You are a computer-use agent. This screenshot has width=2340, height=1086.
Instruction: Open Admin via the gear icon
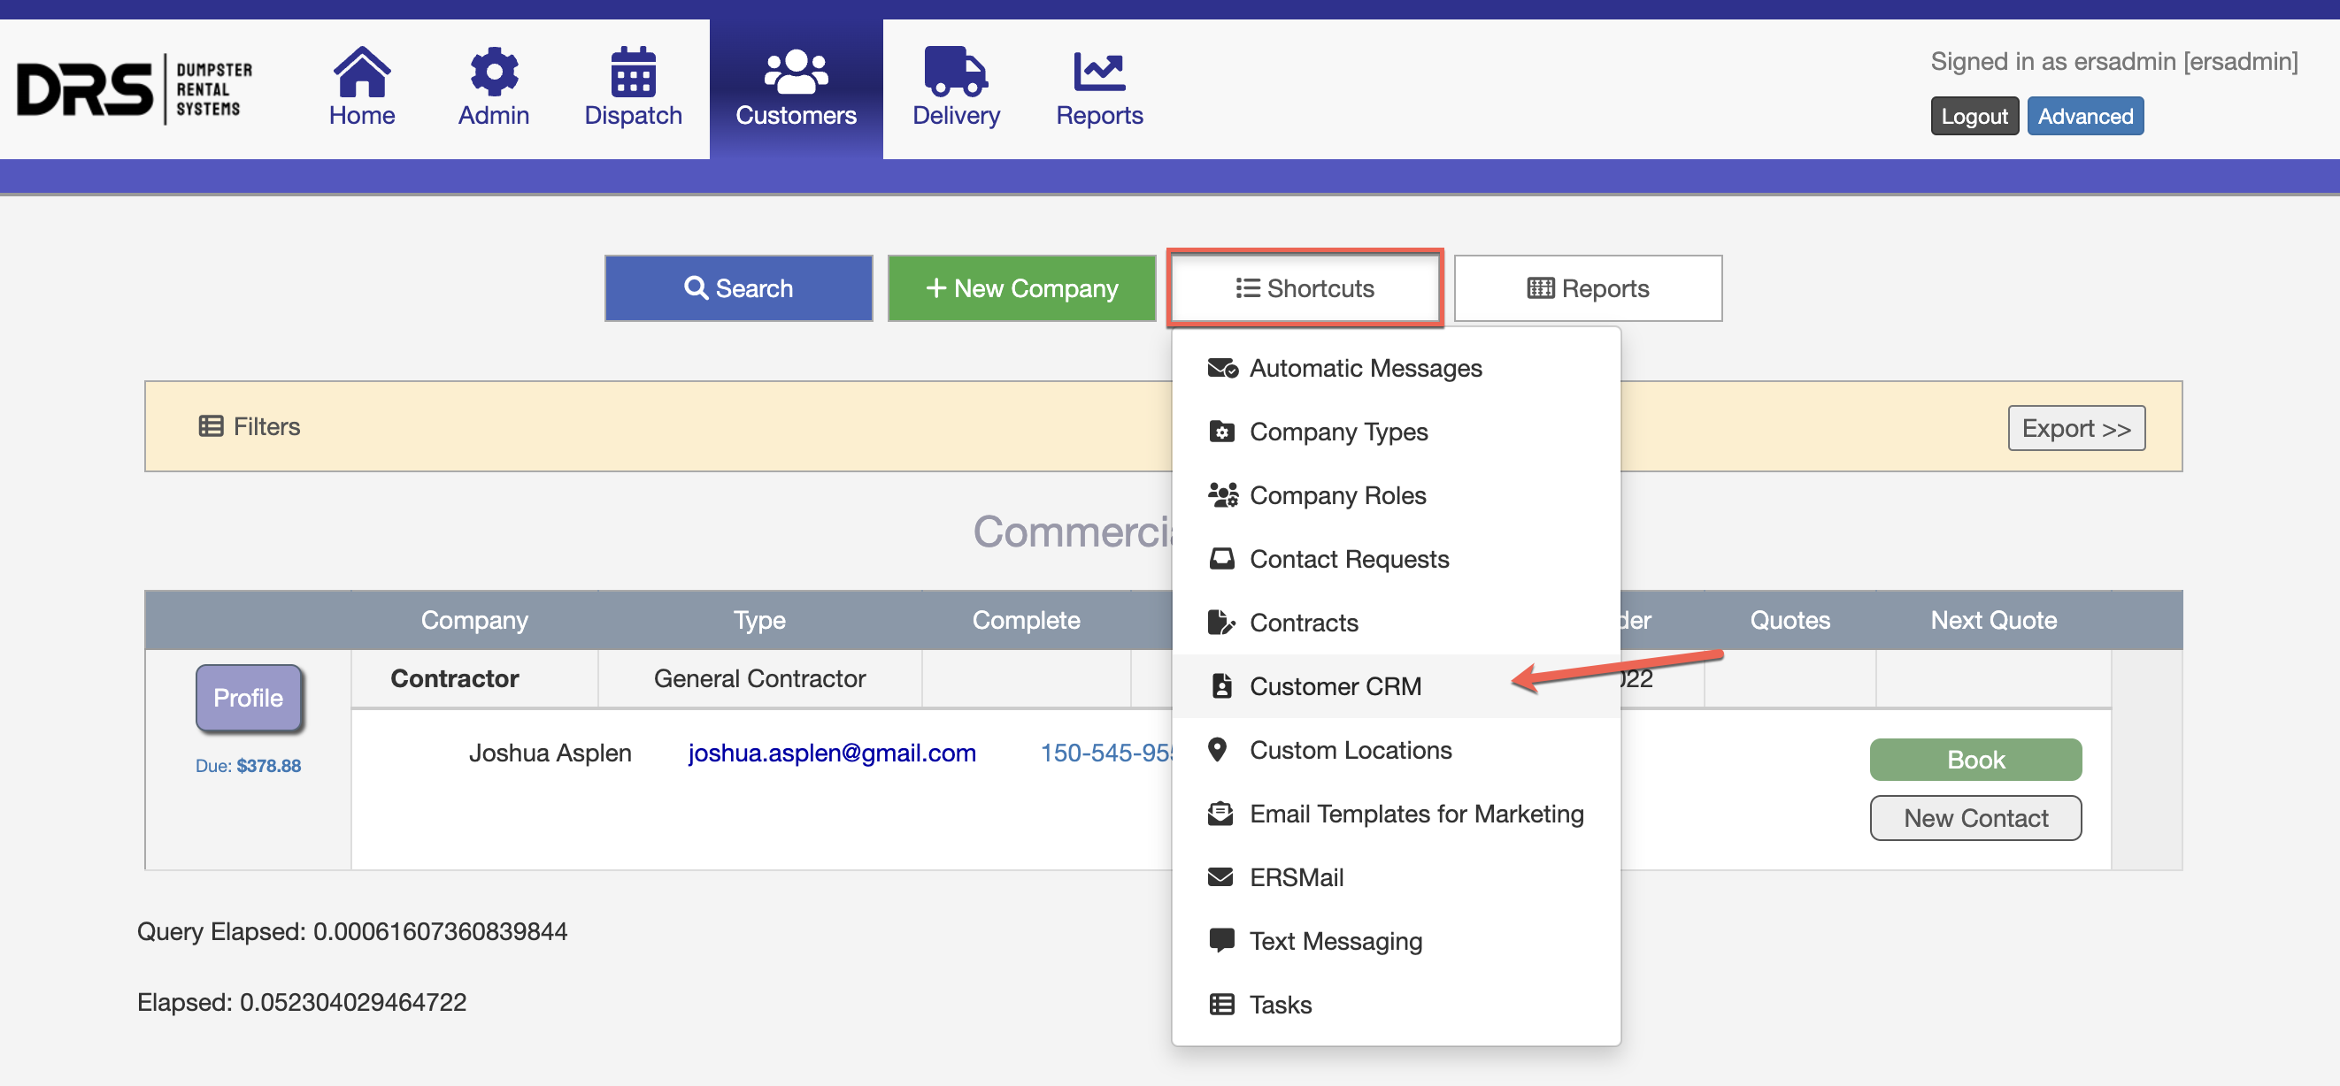493,71
